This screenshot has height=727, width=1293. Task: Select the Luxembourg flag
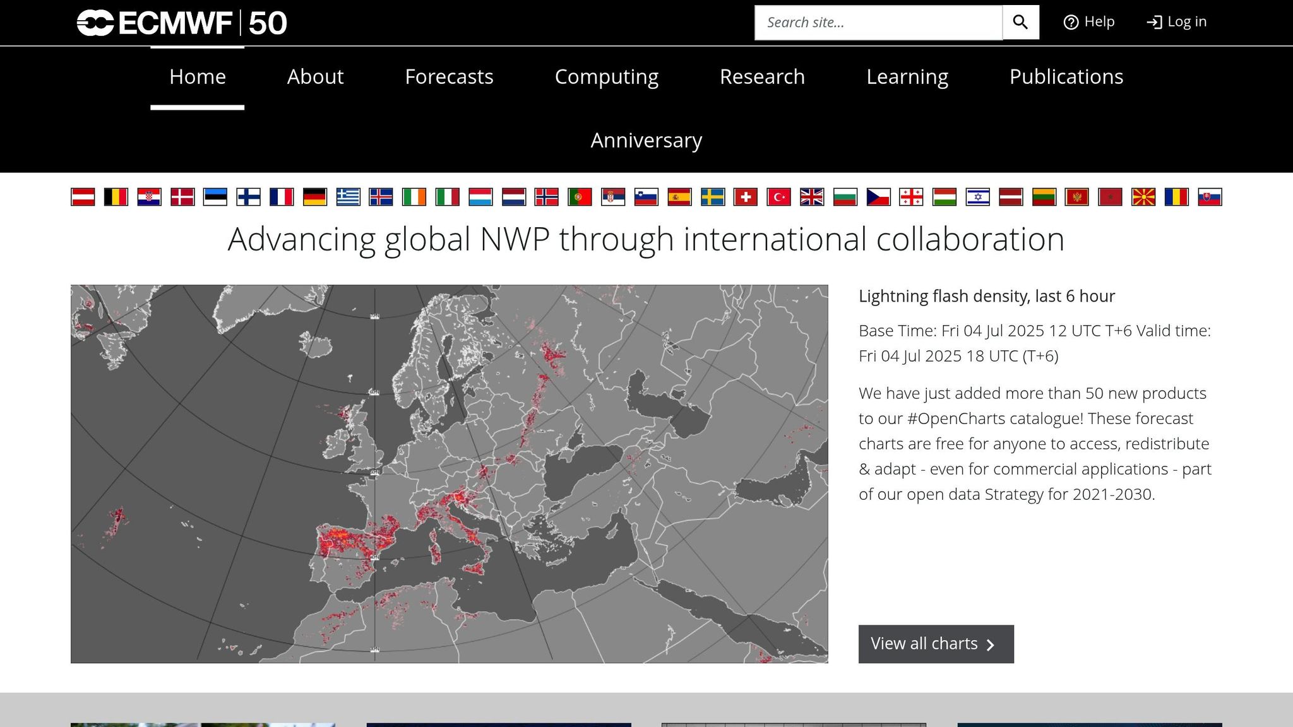coord(480,197)
